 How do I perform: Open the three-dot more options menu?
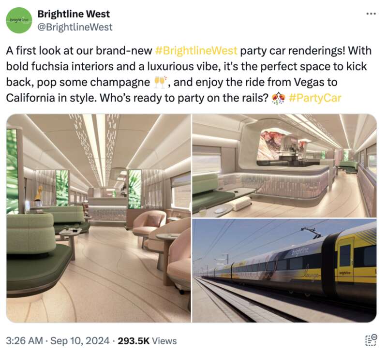pyautogui.click(x=371, y=14)
